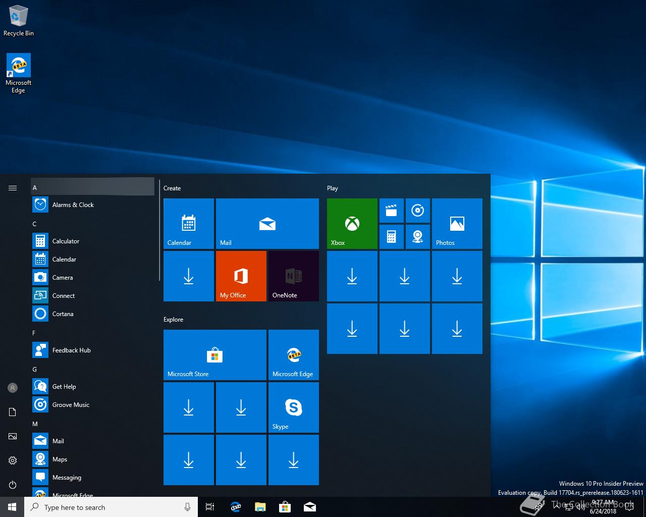Open Task View on the taskbar

click(x=210, y=507)
